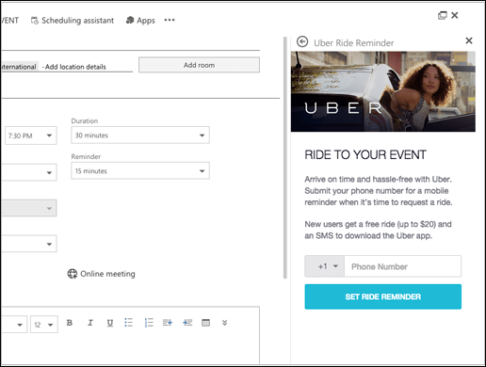Open the font name dropdown left of size

(14, 325)
